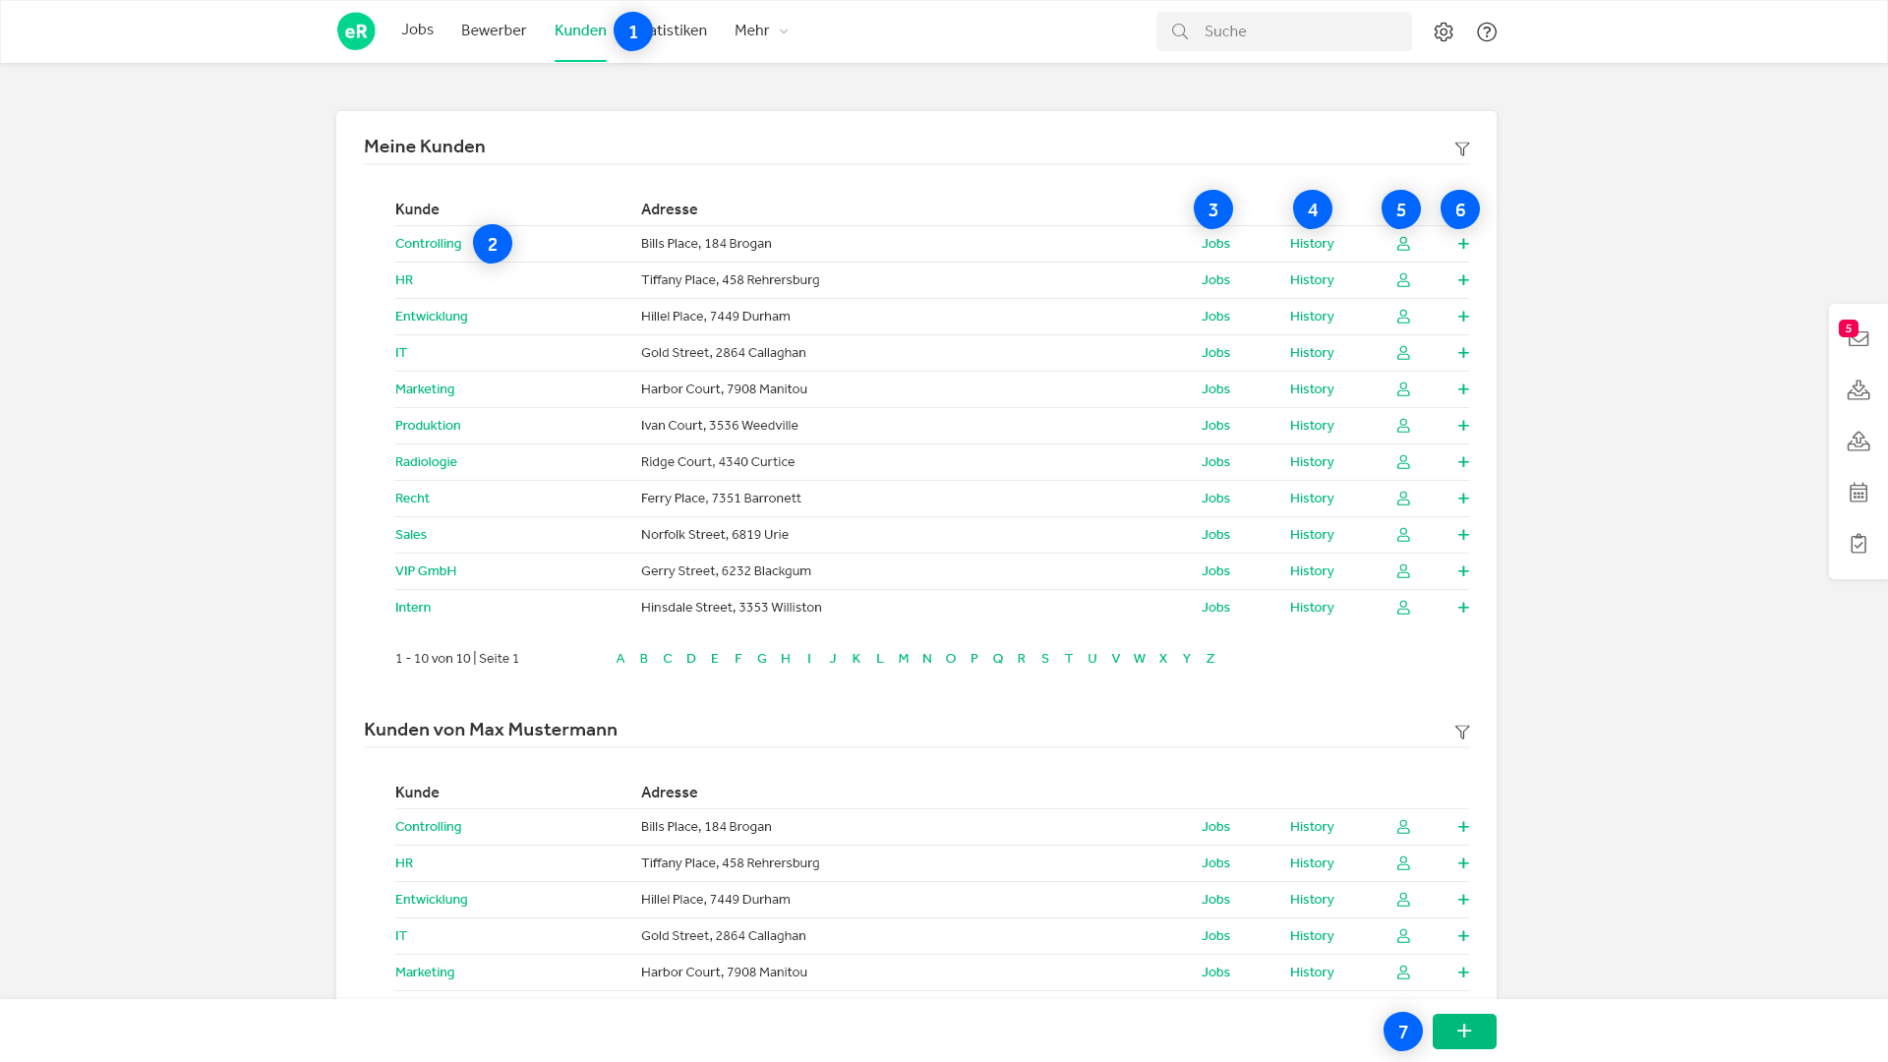
Task: Click the green add button at bottom
Action: point(1464,1032)
